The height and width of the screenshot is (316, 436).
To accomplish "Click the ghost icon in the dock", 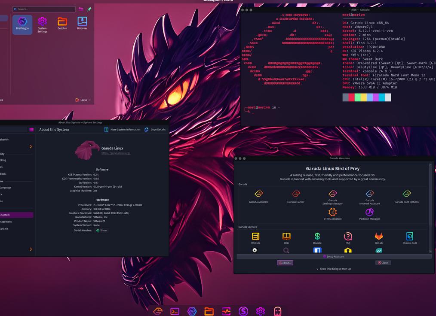I will click(x=277, y=311).
